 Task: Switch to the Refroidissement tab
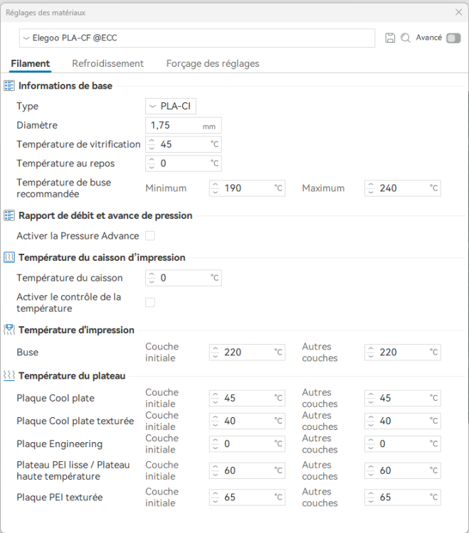pyautogui.click(x=108, y=63)
